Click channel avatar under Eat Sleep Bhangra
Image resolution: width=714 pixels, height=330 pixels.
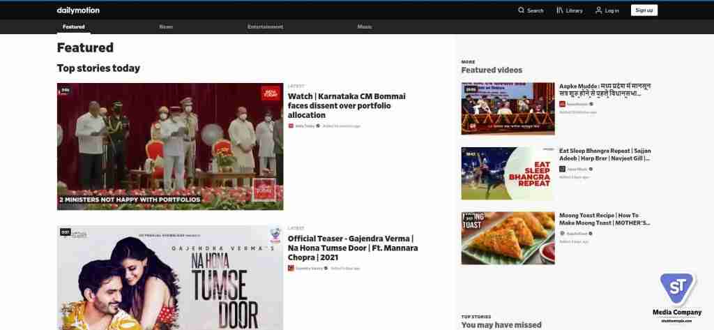(x=563, y=169)
